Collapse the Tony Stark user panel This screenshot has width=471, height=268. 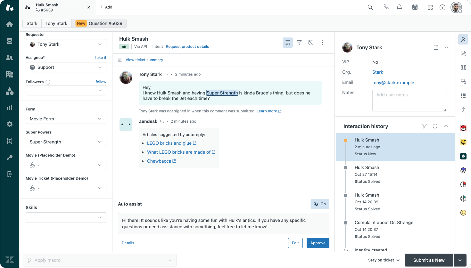point(446,47)
